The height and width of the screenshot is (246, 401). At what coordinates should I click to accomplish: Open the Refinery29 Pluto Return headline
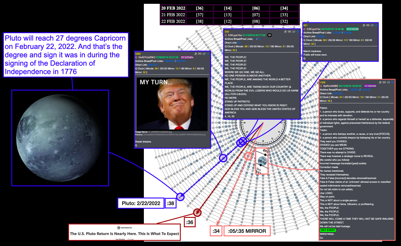coord(124,234)
